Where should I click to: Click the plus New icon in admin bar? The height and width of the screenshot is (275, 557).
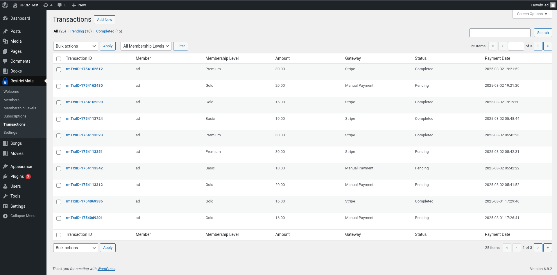click(x=74, y=5)
